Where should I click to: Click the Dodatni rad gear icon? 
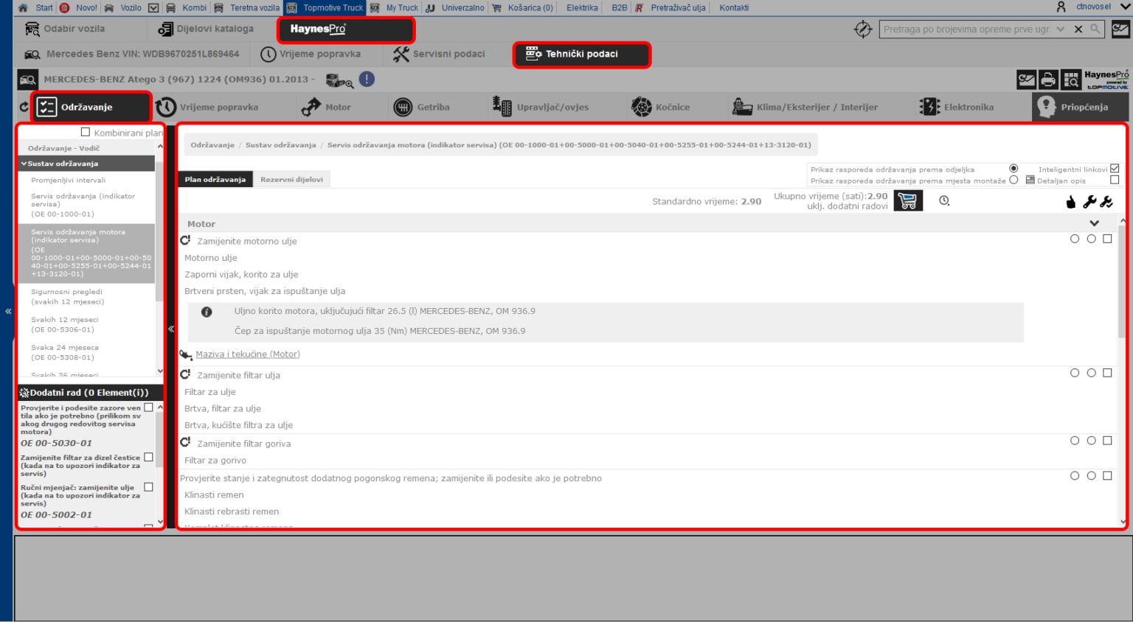coord(24,393)
